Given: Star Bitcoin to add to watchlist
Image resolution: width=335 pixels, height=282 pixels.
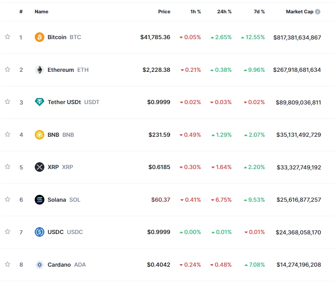Looking at the screenshot, I should (x=7, y=37).
